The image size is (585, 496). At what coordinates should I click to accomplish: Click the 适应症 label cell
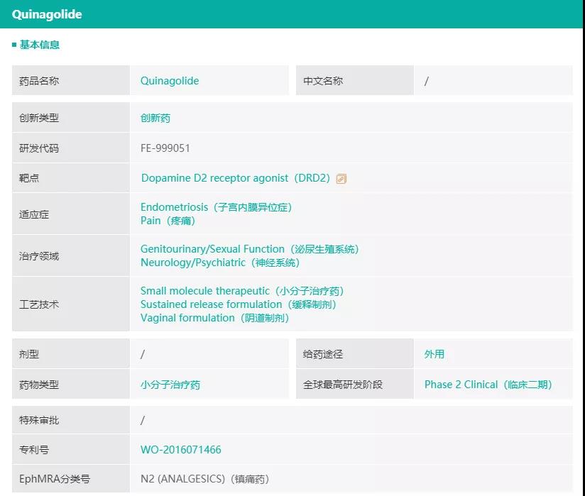pos(71,214)
